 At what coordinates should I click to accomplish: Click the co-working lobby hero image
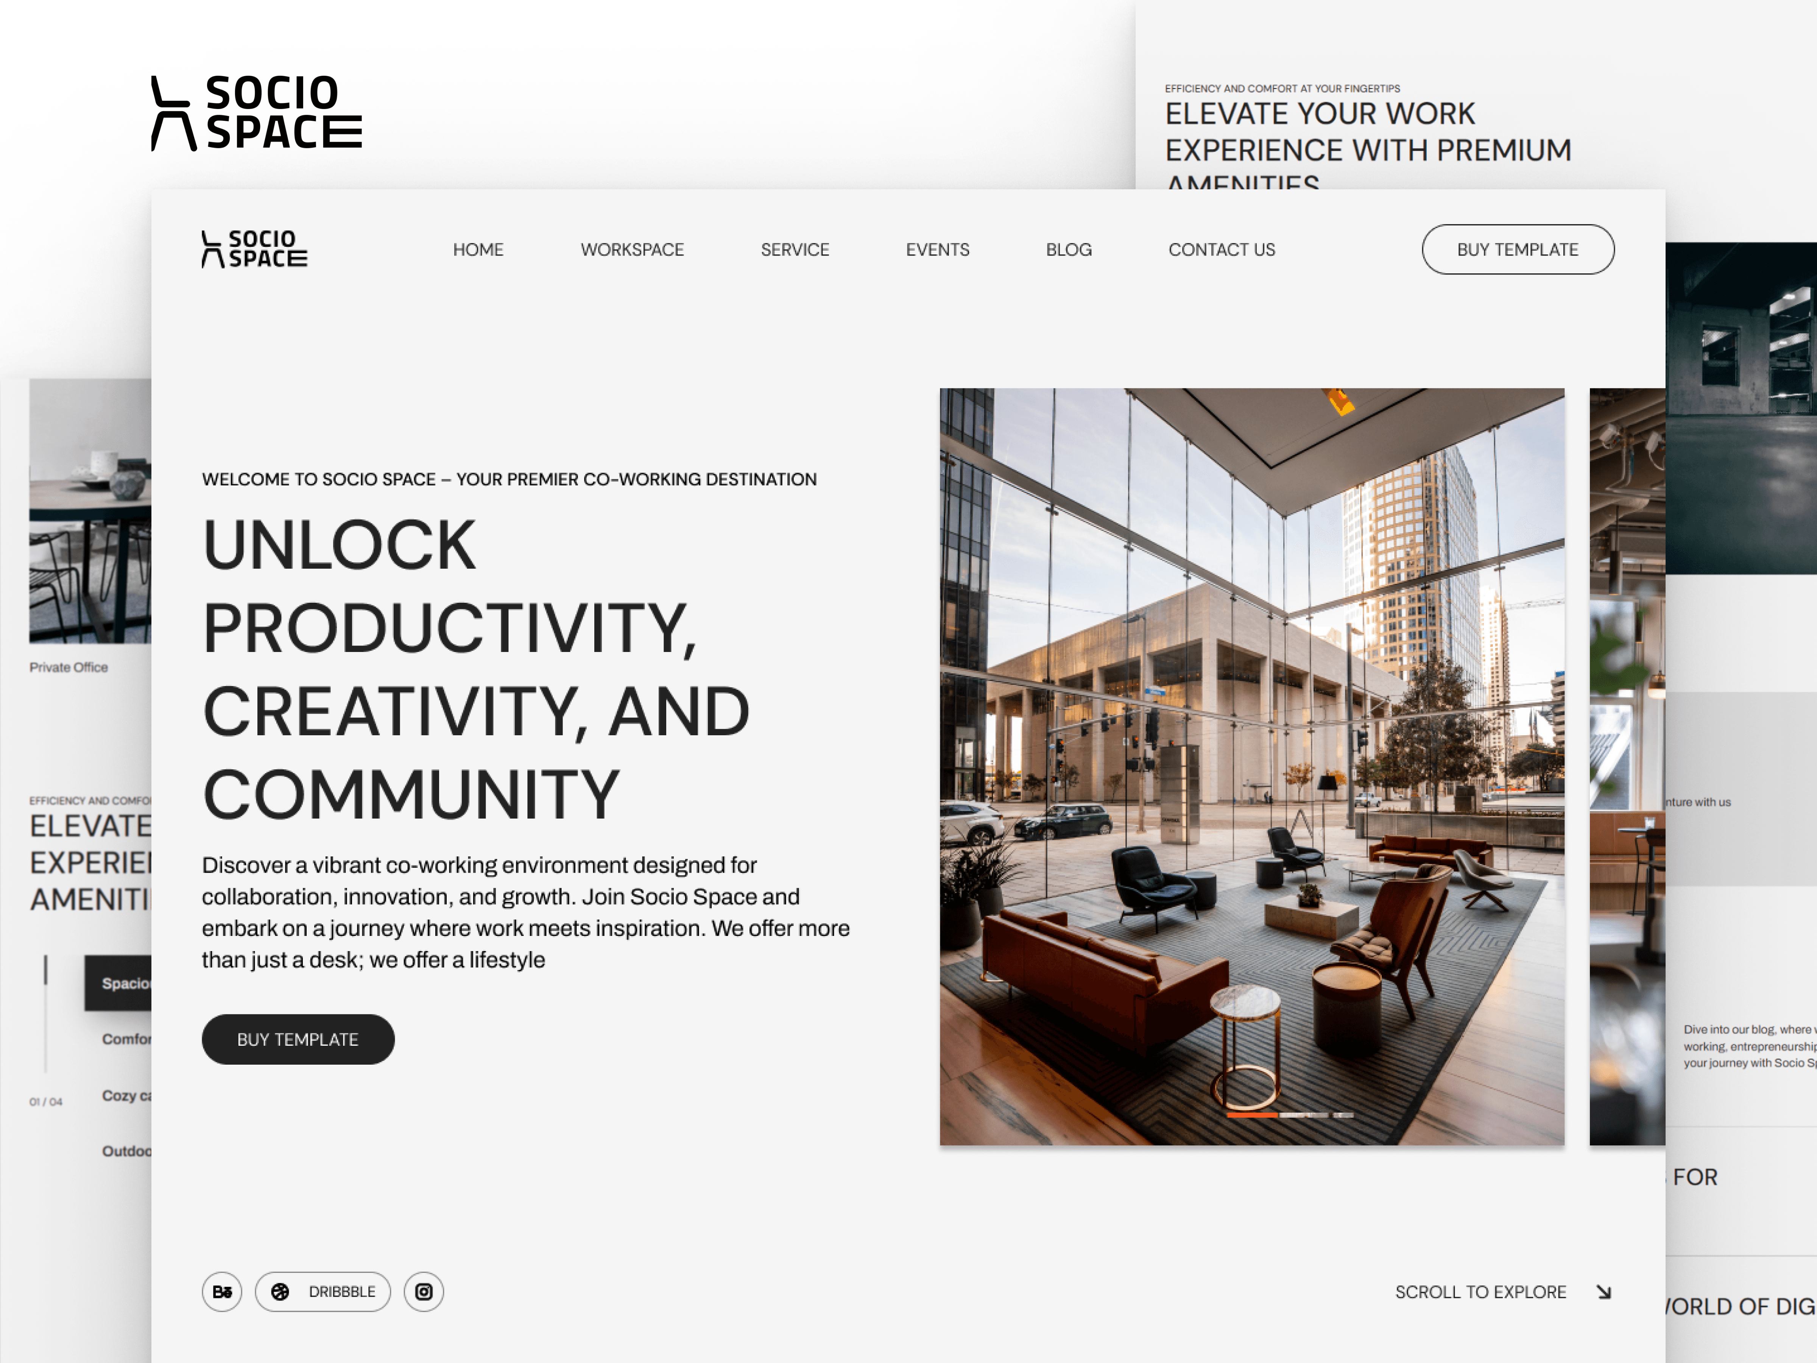(1252, 766)
